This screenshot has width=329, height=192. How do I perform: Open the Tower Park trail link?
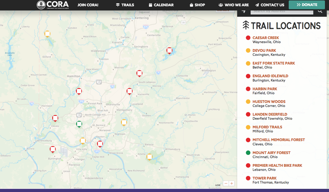click(x=265, y=178)
